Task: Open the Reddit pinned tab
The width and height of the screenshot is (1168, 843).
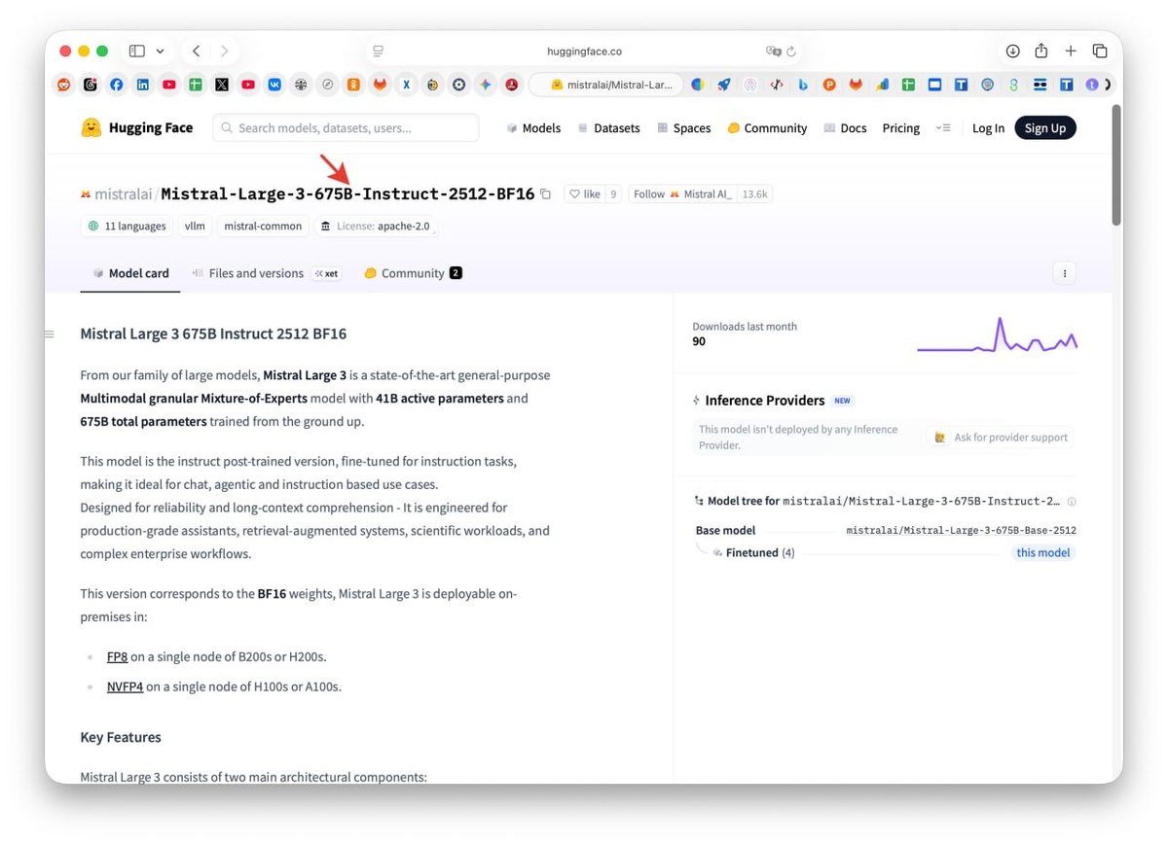Action: 64,85
